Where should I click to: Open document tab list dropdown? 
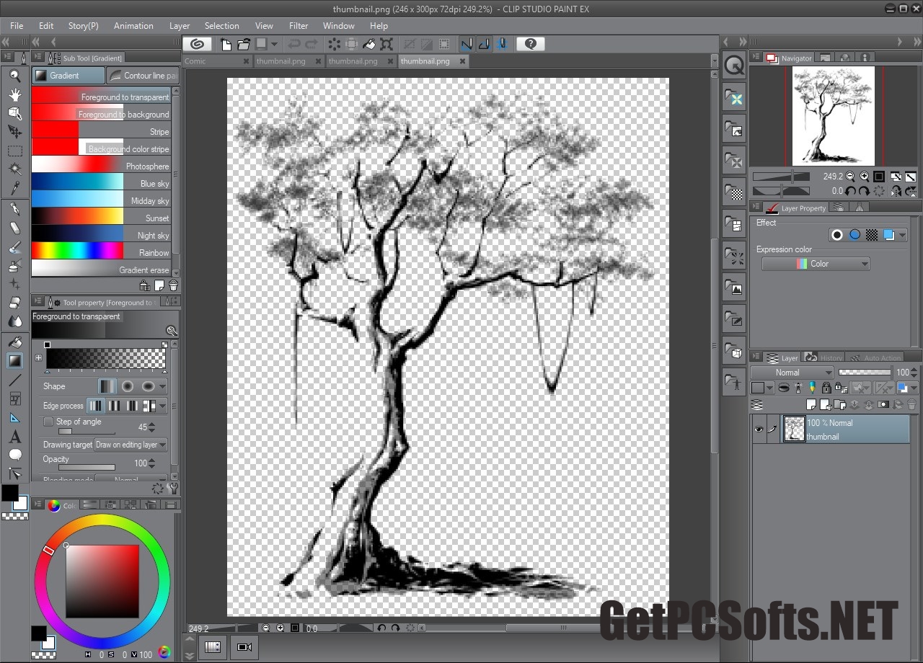(713, 61)
